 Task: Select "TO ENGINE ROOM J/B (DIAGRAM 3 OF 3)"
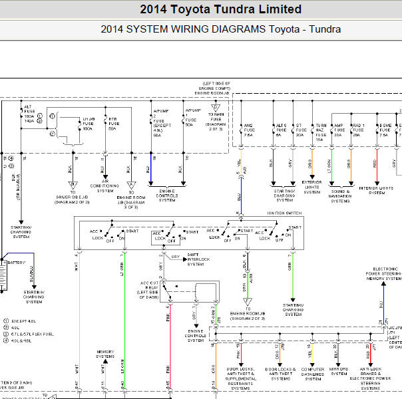coord(131,199)
